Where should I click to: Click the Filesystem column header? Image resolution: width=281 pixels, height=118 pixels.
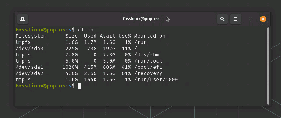[31, 36]
